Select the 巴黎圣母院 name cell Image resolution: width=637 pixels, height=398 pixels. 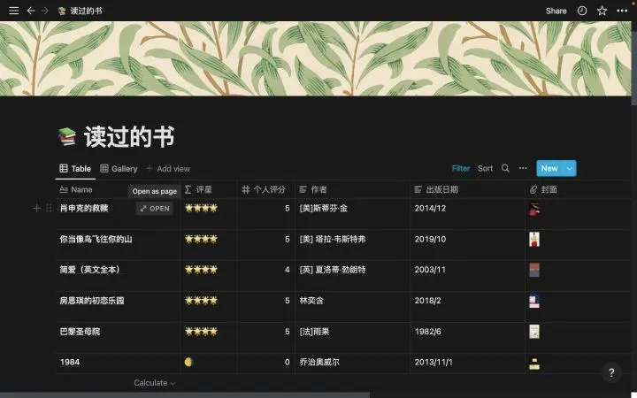point(118,338)
